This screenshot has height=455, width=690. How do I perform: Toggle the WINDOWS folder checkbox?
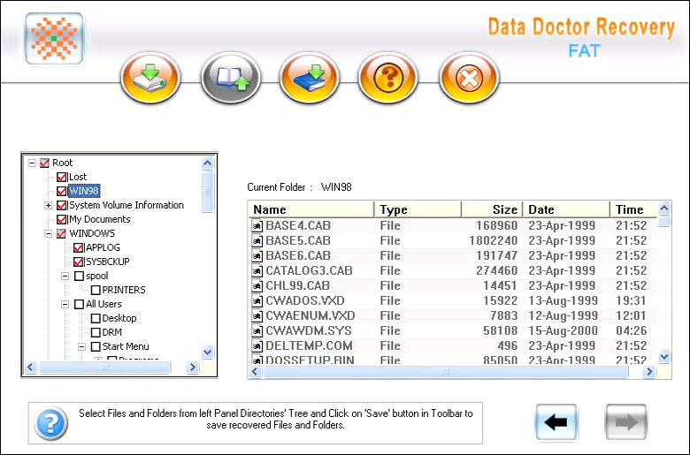[61, 233]
